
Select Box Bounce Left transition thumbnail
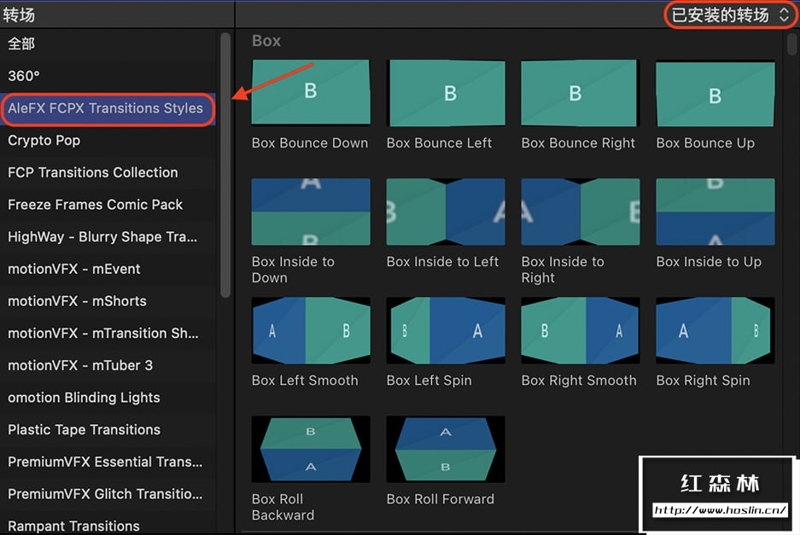pyautogui.click(x=446, y=93)
